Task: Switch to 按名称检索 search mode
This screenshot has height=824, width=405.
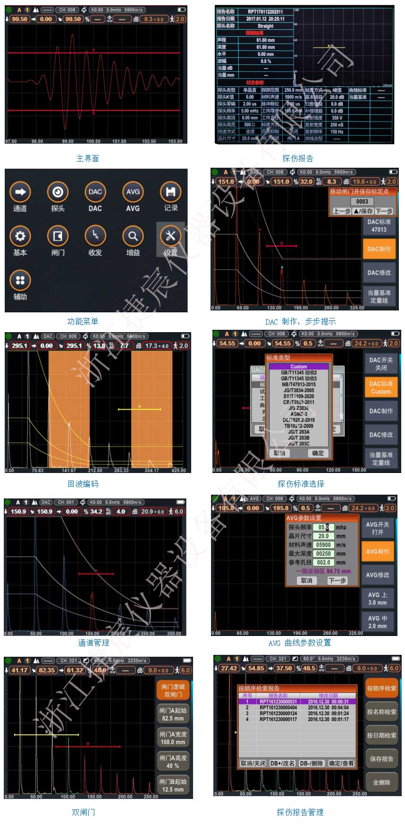Action: pyautogui.click(x=381, y=712)
